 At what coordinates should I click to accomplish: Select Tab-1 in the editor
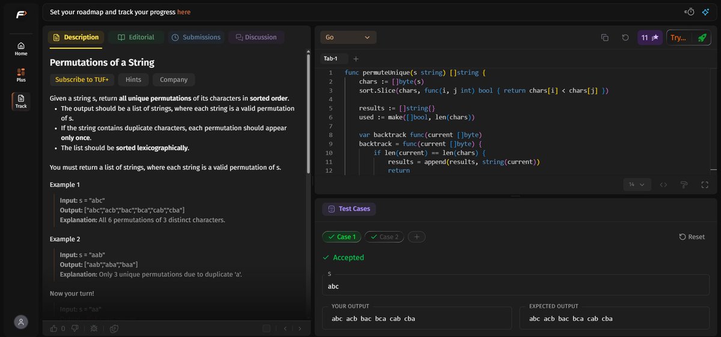[x=331, y=59]
